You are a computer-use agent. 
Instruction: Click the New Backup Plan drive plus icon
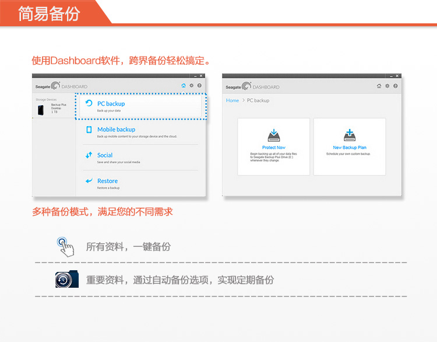coord(350,135)
